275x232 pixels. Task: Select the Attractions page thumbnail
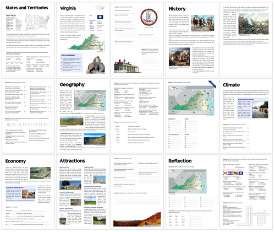[x=82, y=192]
